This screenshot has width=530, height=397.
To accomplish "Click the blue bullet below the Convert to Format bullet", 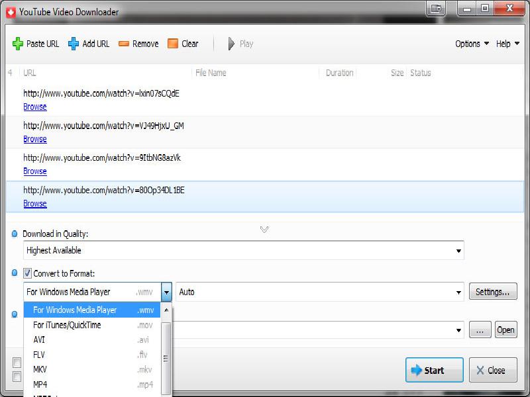I will [x=15, y=314].
